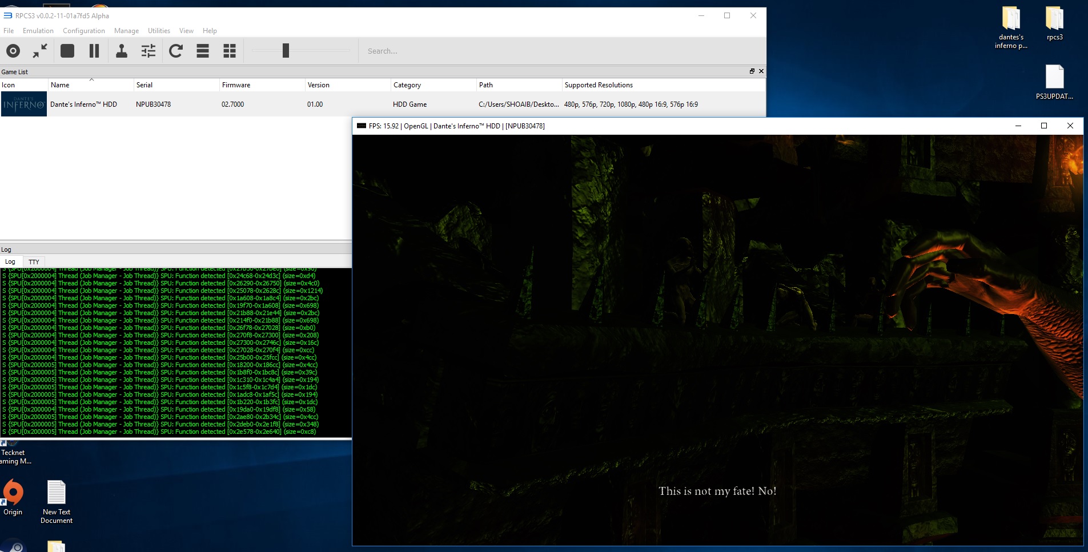Viewport: 1088px width, 552px height.
Task: Float the Game List dock panel
Action: 752,71
